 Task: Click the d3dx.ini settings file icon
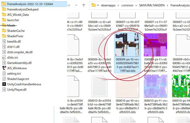(4, 57)
